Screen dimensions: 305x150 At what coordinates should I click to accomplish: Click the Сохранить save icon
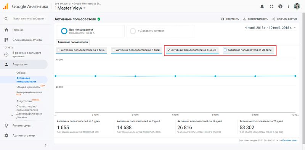click(223, 19)
